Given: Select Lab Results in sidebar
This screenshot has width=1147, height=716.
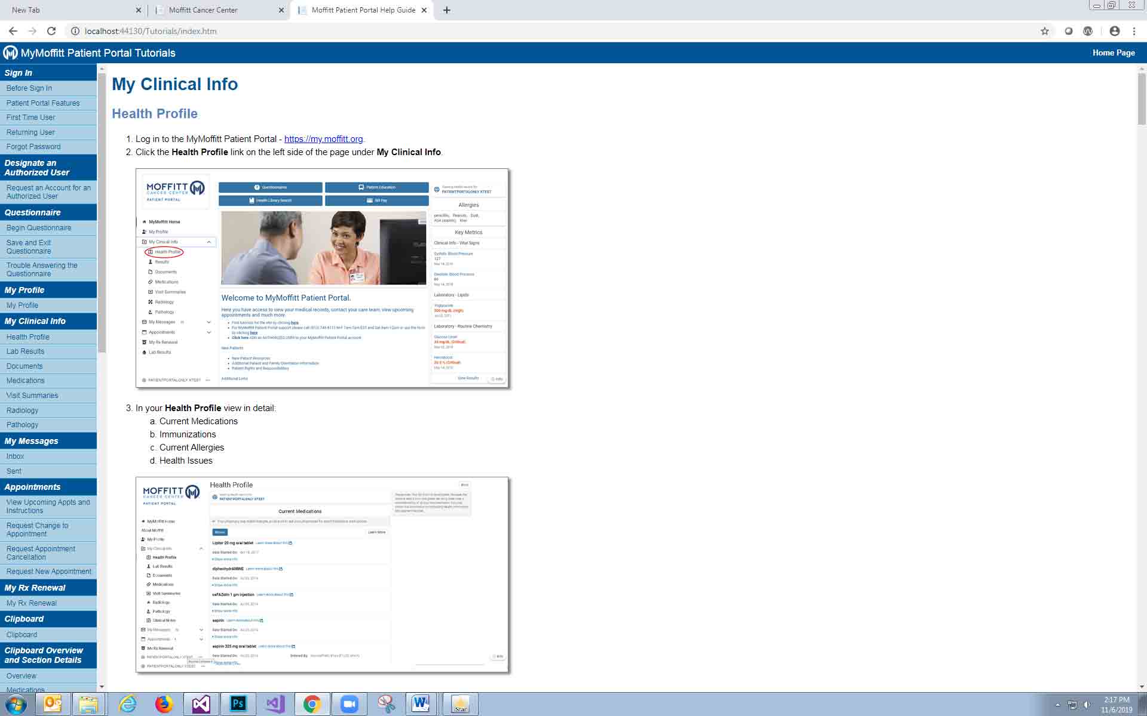Looking at the screenshot, I should [x=25, y=351].
